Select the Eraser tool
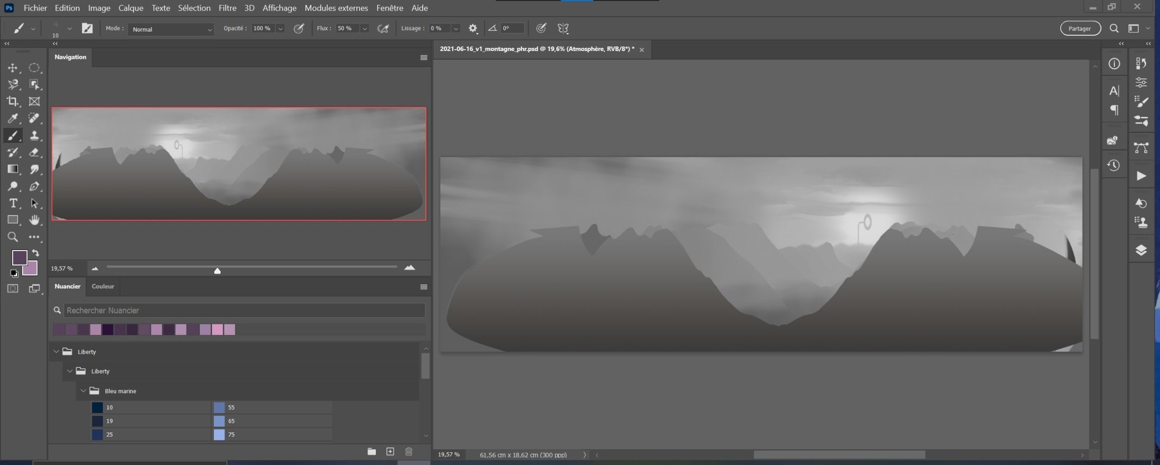The width and height of the screenshot is (1160, 465). (34, 152)
